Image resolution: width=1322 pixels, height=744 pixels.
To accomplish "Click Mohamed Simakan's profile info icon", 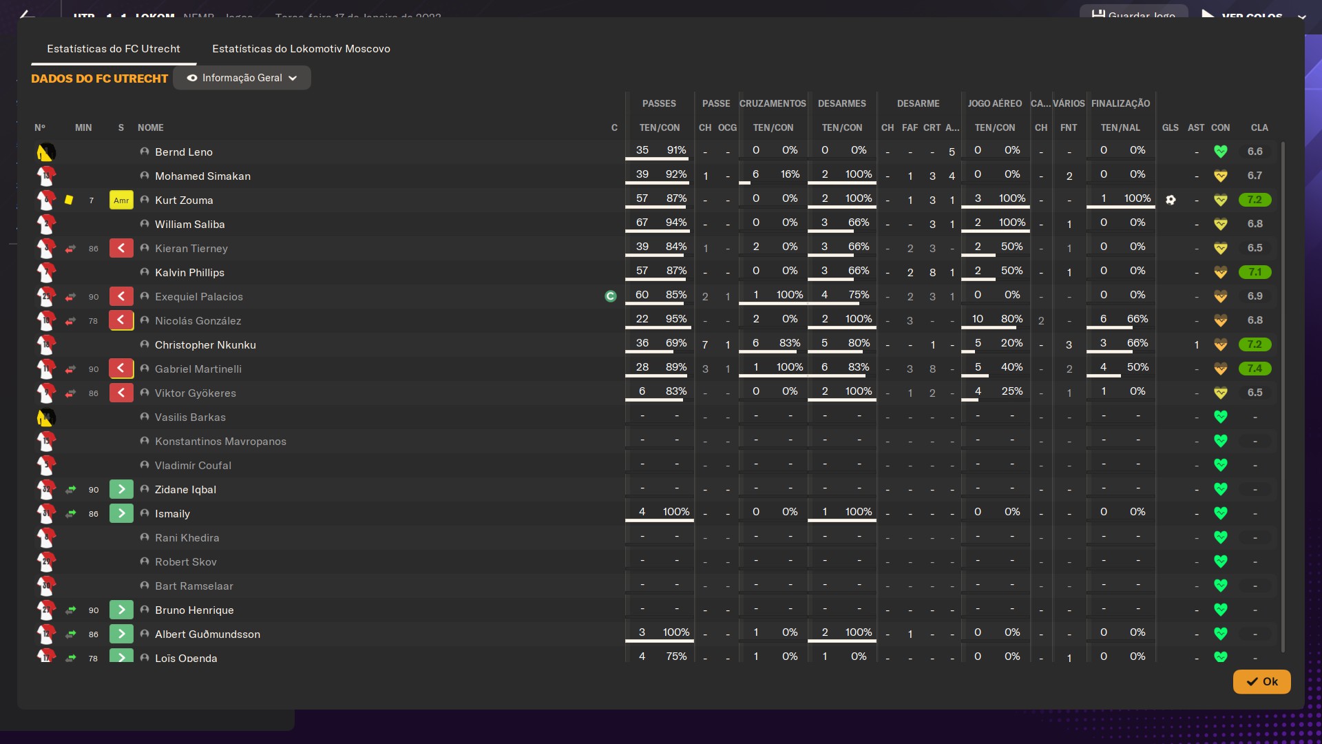I will pos(145,176).
